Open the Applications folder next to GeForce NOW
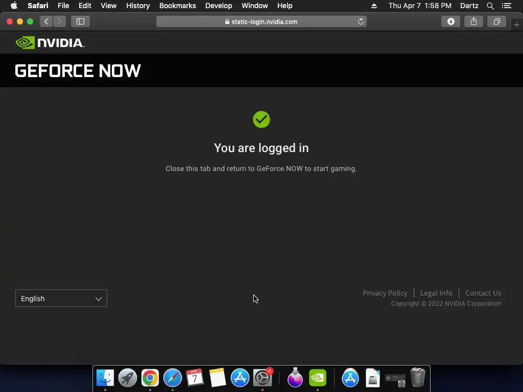 point(350,378)
